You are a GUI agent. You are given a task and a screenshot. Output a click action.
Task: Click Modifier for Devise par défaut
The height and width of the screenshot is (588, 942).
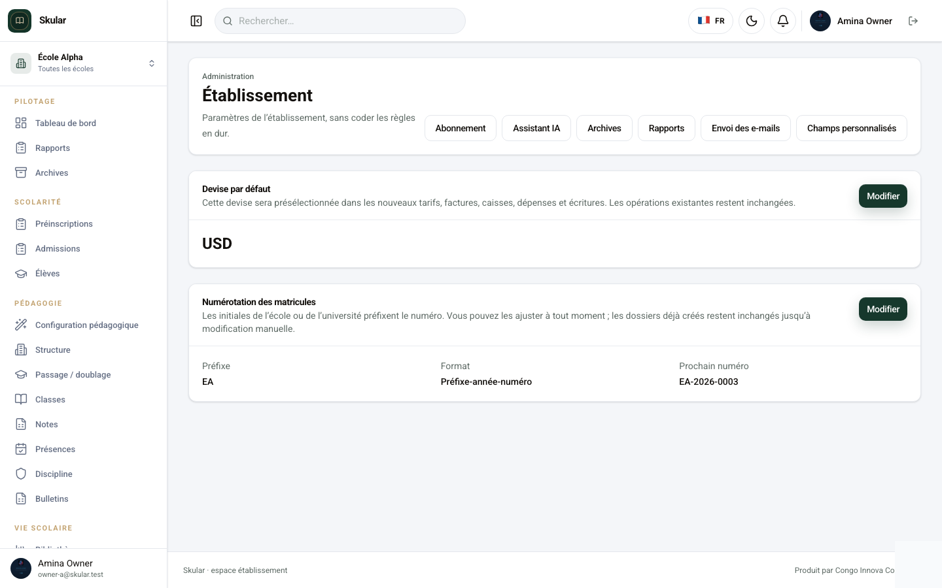[883, 196]
